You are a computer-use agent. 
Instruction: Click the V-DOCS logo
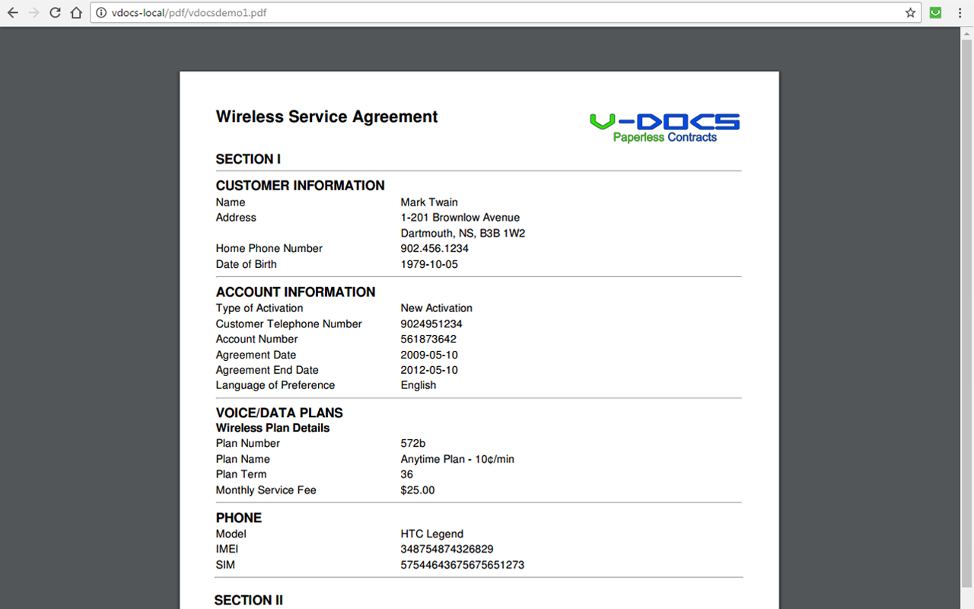[664, 120]
